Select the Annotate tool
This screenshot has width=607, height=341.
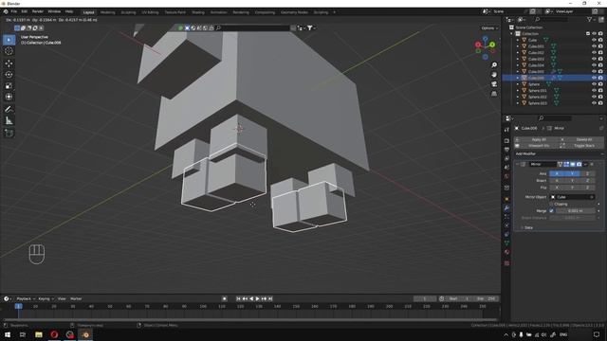coord(9,110)
